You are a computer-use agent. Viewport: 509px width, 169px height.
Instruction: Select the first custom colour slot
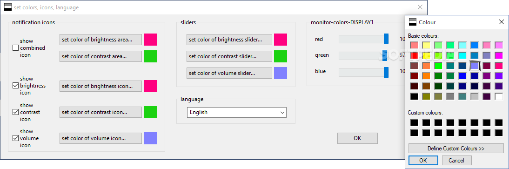tap(414, 122)
